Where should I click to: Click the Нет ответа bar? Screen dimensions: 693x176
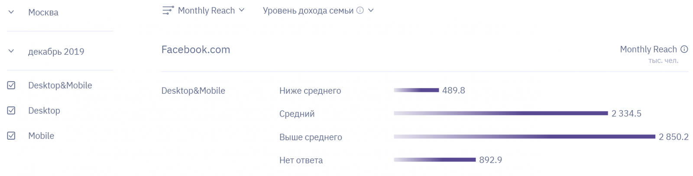[x=434, y=160]
